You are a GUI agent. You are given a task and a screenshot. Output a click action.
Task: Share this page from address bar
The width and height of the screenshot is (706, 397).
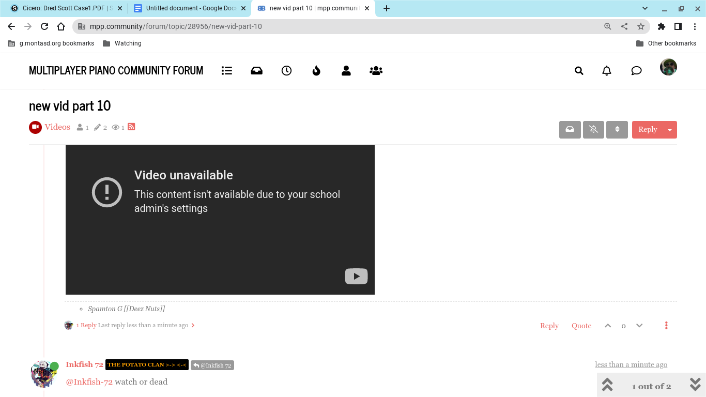tap(624, 26)
